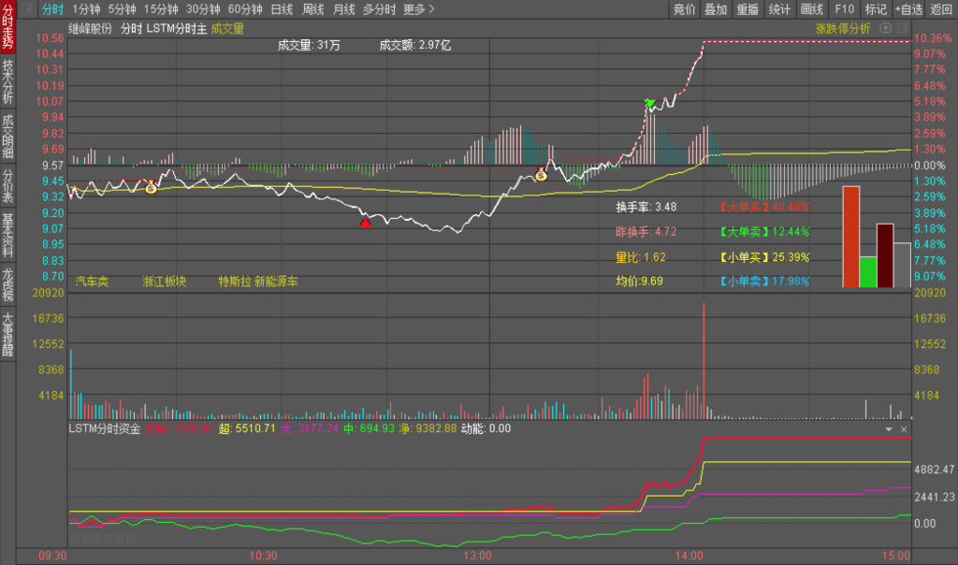
Task: Open the F10 company info
Action: (844, 9)
